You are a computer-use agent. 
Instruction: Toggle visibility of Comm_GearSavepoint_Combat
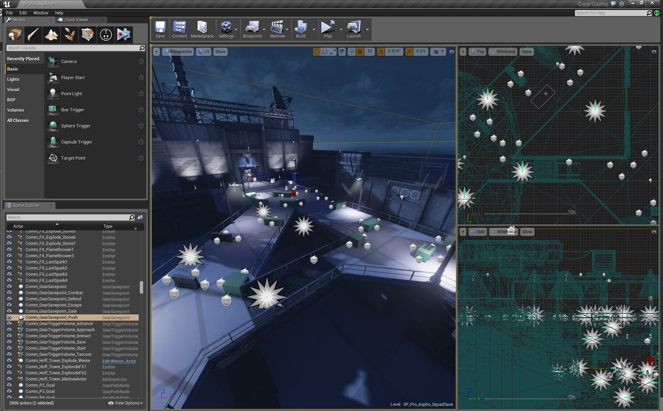point(9,293)
